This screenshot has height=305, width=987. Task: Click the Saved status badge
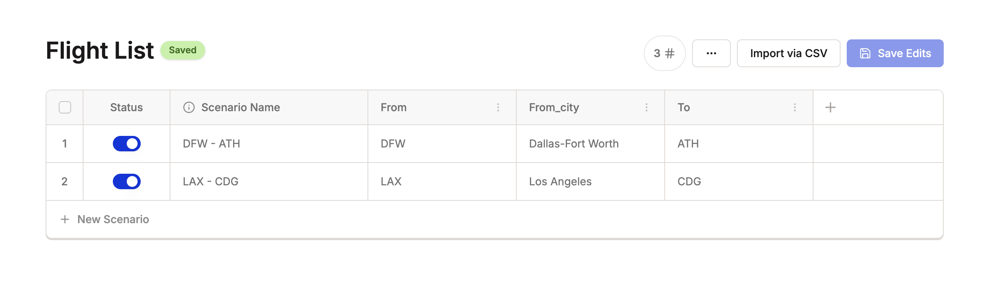(x=182, y=50)
